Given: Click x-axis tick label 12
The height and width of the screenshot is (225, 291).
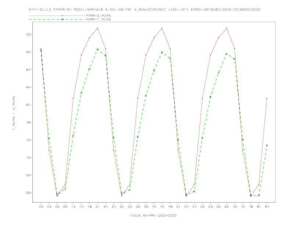Looking at the screenshot, I should 73,207.
